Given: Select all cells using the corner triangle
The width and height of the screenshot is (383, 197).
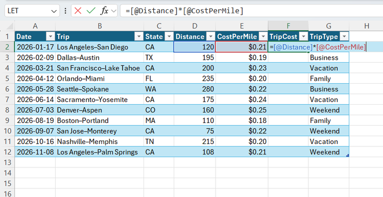Looking at the screenshot, I should [x=9, y=26].
